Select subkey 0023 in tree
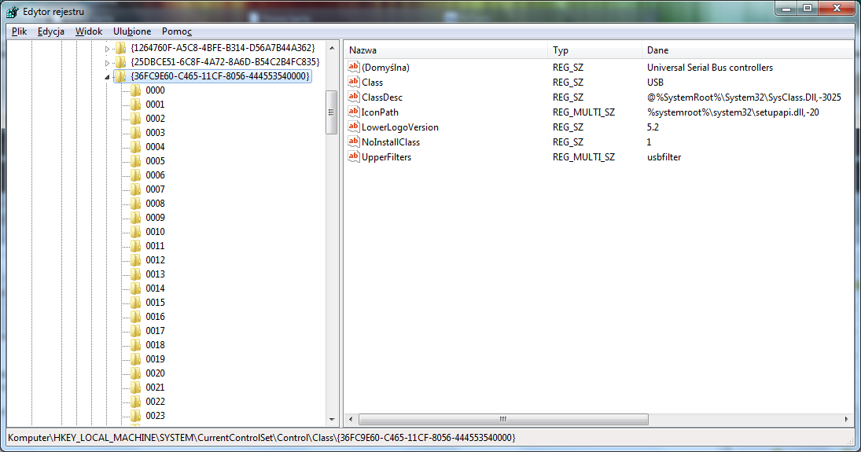Image resolution: width=861 pixels, height=452 pixels. tap(156, 416)
